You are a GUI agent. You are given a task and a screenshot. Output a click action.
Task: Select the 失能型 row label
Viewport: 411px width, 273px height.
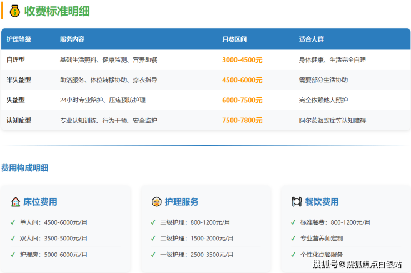(16, 100)
